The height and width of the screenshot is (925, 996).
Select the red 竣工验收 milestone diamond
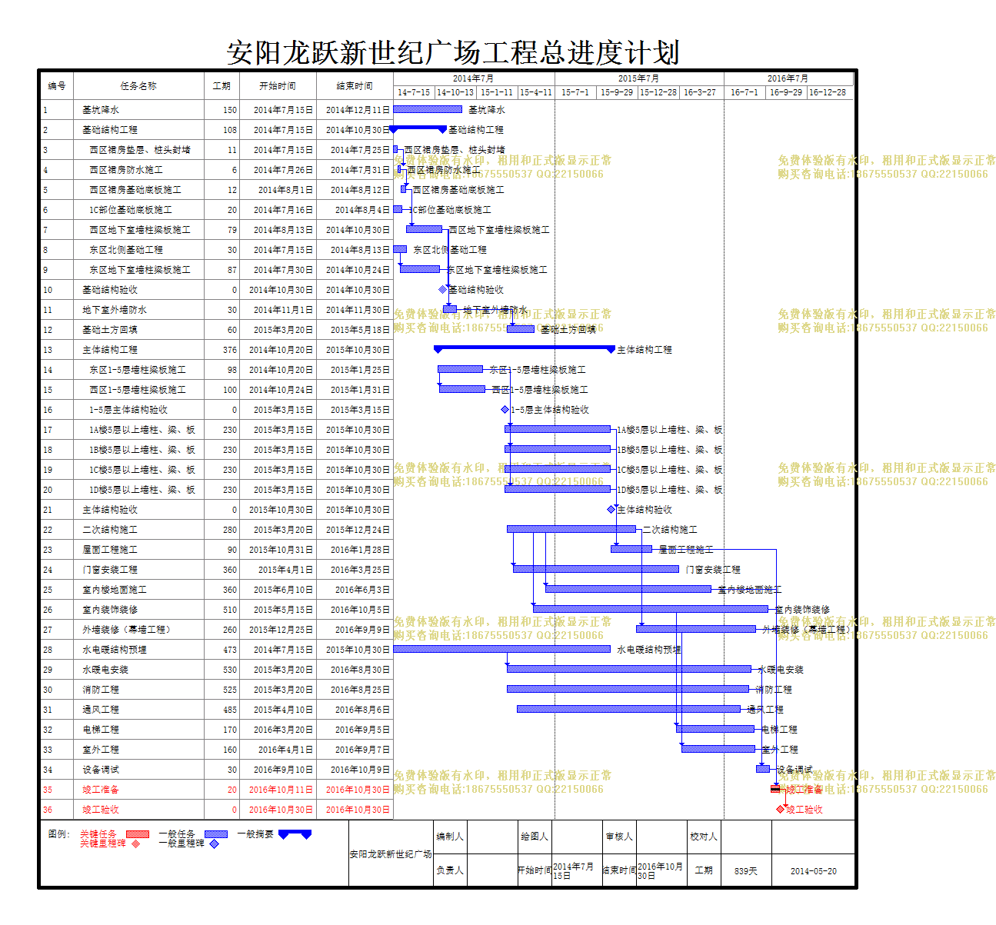tap(781, 810)
